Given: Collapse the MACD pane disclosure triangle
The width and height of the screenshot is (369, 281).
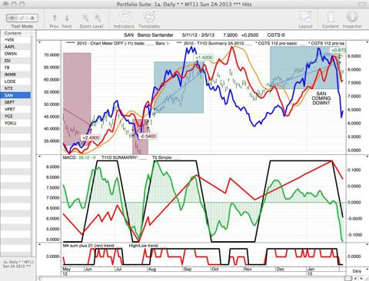Looking at the screenshot, I should tap(39, 156).
